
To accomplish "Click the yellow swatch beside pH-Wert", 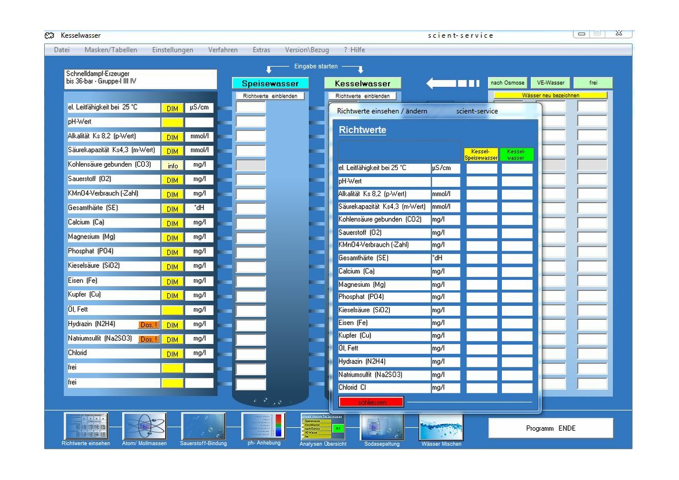I will 173,122.
